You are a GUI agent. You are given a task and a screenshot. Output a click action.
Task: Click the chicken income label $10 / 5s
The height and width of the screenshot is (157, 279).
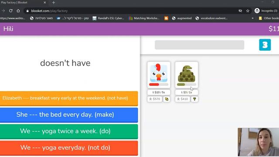point(159,92)
